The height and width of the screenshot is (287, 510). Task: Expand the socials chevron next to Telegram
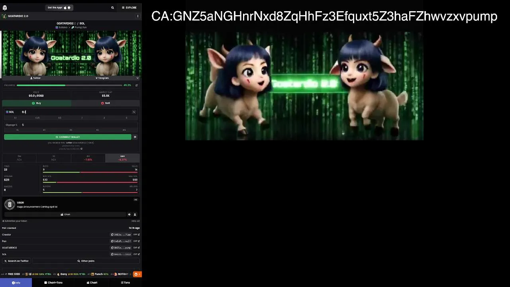(137, 78)
